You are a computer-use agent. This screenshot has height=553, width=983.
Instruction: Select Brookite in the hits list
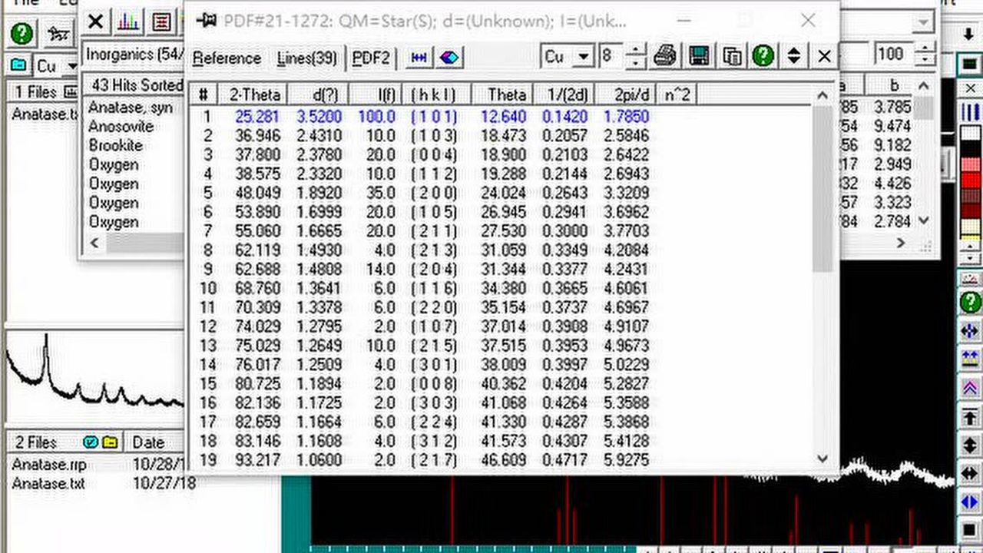(115, 145)
